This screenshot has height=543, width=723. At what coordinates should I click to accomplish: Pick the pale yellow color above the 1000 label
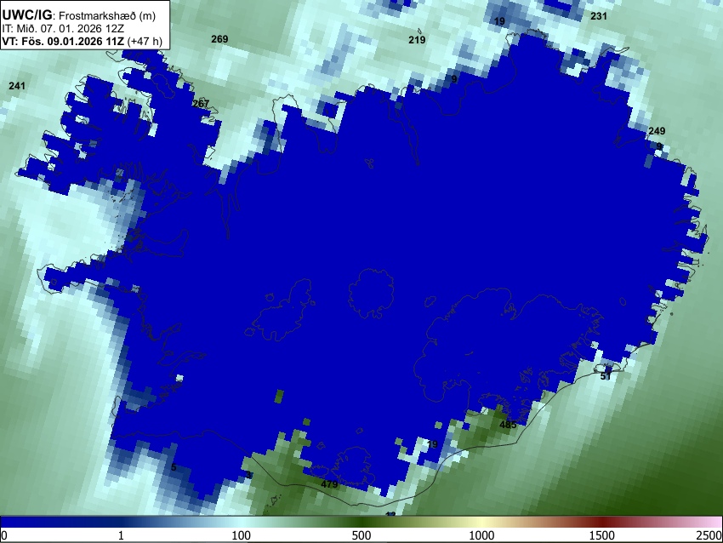coord(481,523)
